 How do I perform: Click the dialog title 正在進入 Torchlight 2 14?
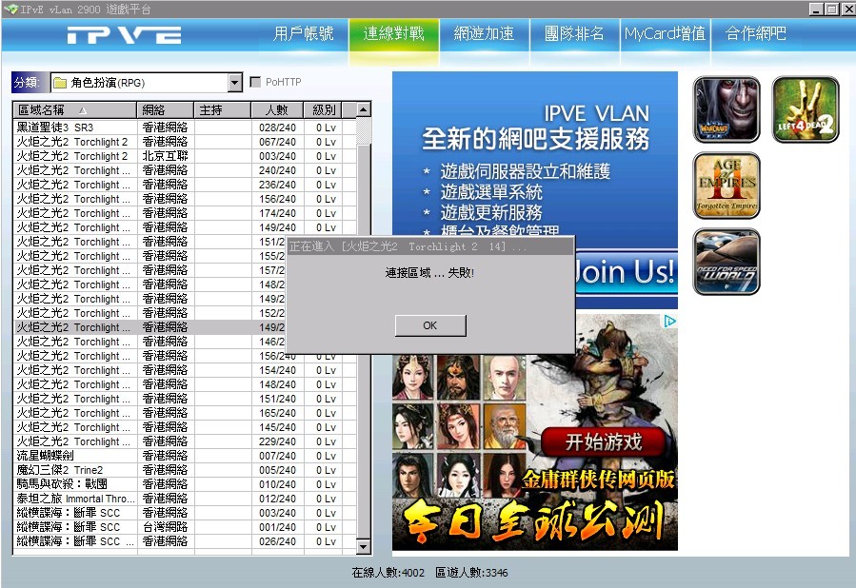[x=408, y=246]
